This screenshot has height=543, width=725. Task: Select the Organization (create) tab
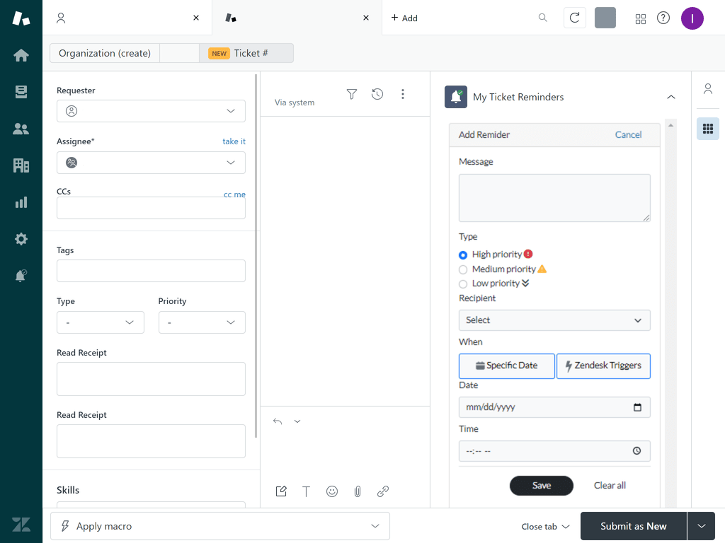click(105, 53)
